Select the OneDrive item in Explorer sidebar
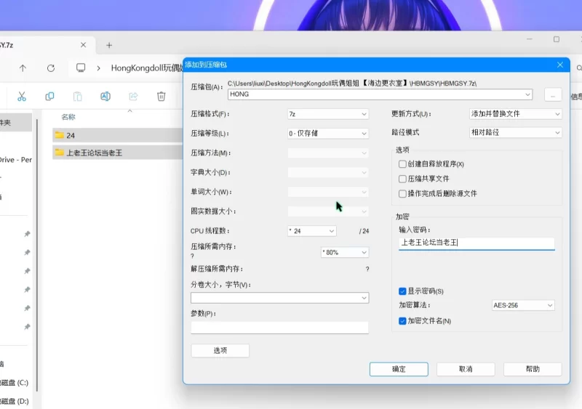The width and height of the screenshot is (582, 409). coord(15,160)
